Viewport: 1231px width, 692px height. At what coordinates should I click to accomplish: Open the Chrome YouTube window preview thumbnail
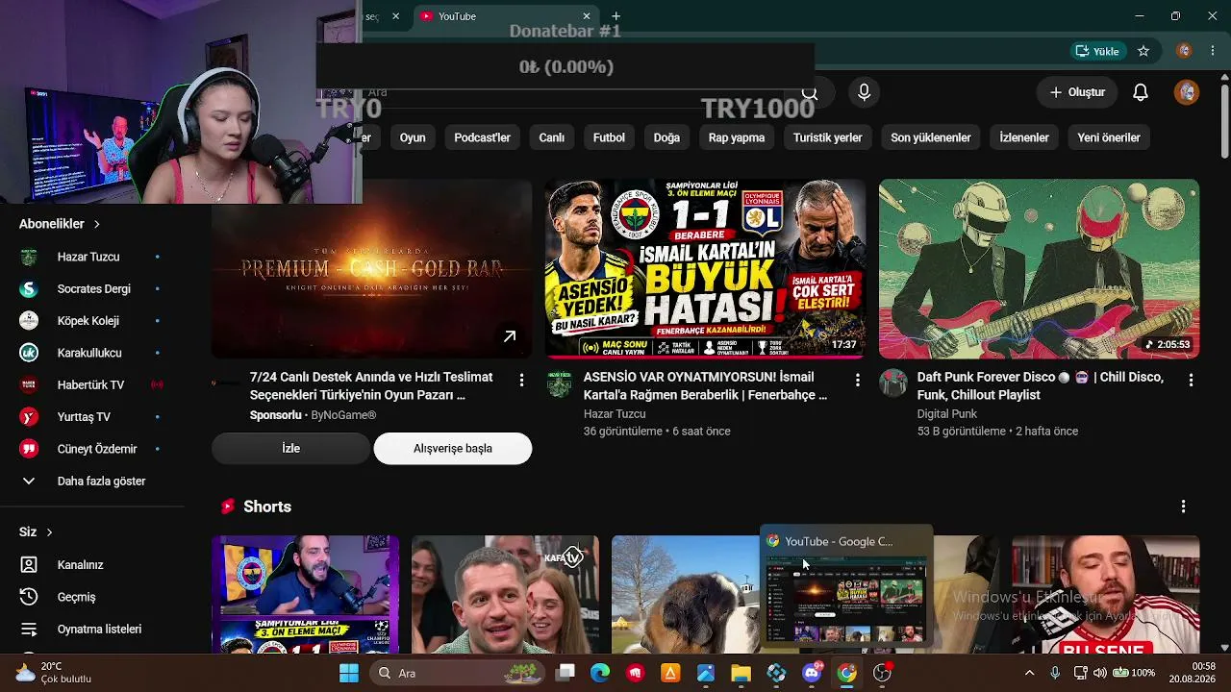click(846, 586)
